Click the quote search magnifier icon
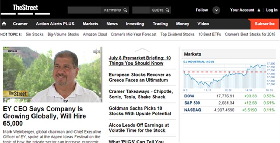Image resolution: width=280 pixels, height=143 pixels. [167, 10]
